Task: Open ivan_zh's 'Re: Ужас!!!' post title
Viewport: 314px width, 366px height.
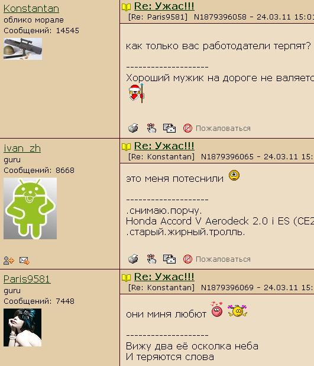Action: click(x=164, y=146)
